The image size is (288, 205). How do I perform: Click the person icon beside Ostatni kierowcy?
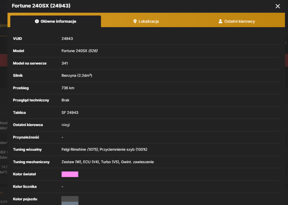[220, 21]
